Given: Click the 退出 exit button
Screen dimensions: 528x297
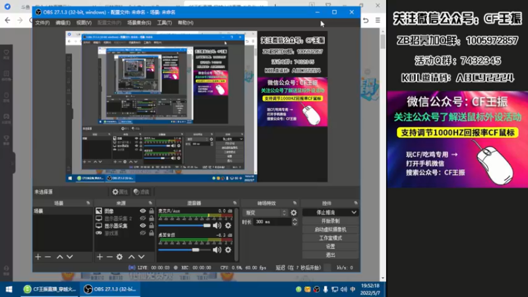Looking at the screenshot, I should (331, 255).
